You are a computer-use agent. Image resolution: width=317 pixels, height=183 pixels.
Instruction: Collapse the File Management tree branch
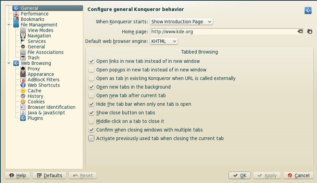click(x=9, y=25)
